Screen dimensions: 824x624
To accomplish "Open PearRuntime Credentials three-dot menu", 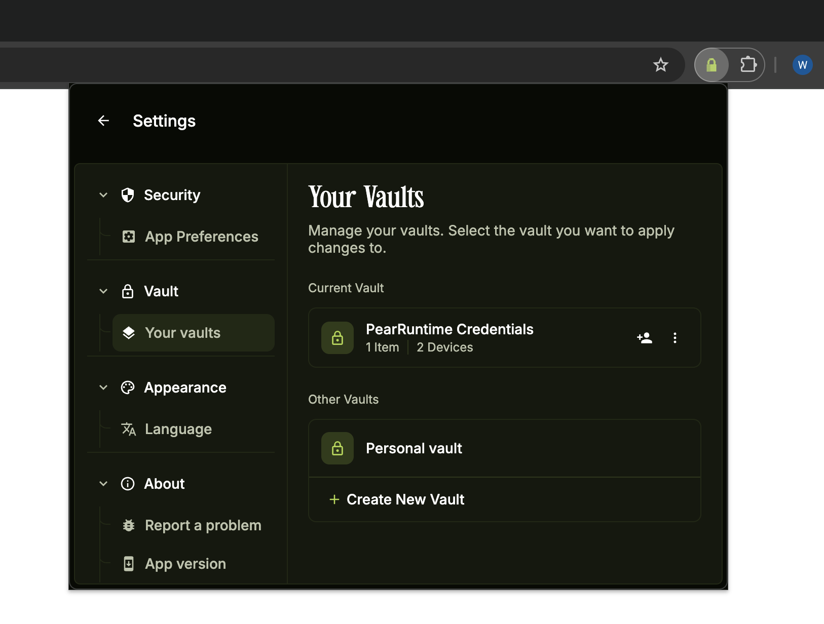I will pyautogui.click(x=675, y=338).
